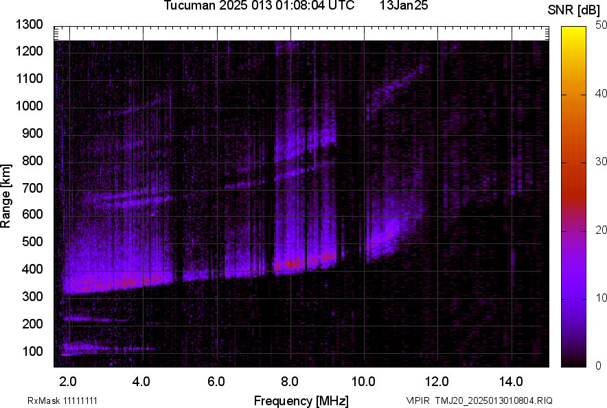607x408 pixels.
Task: Click the colorbar tick label '30'
Action: (601, 162)
